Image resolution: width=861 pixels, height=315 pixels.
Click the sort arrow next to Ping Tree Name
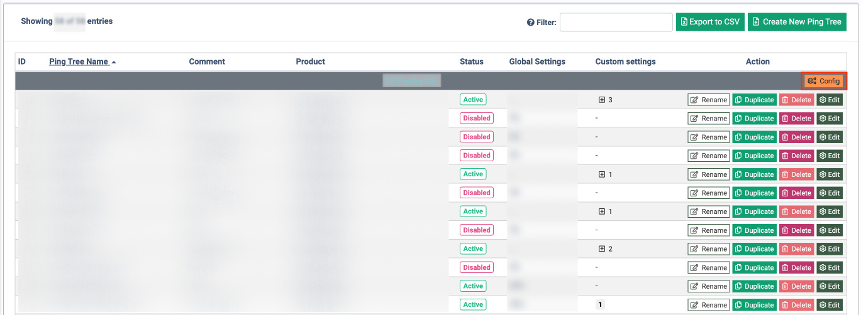(x=114, y=62)
